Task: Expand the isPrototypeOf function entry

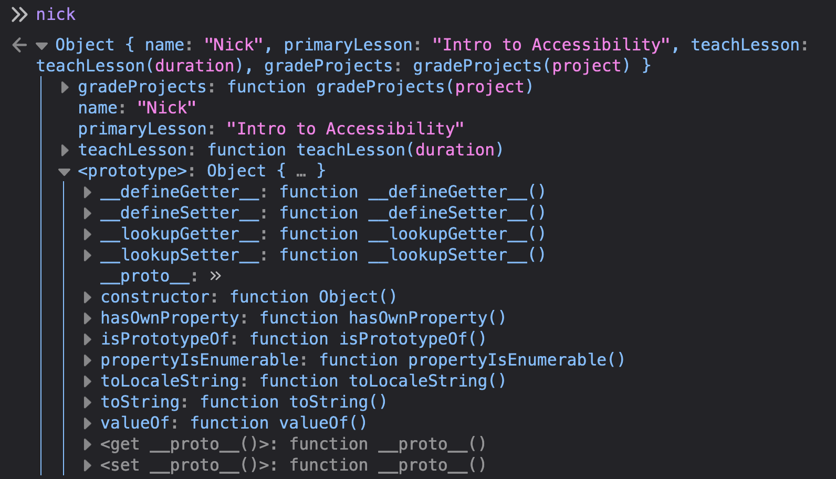Action: point(87,339)
